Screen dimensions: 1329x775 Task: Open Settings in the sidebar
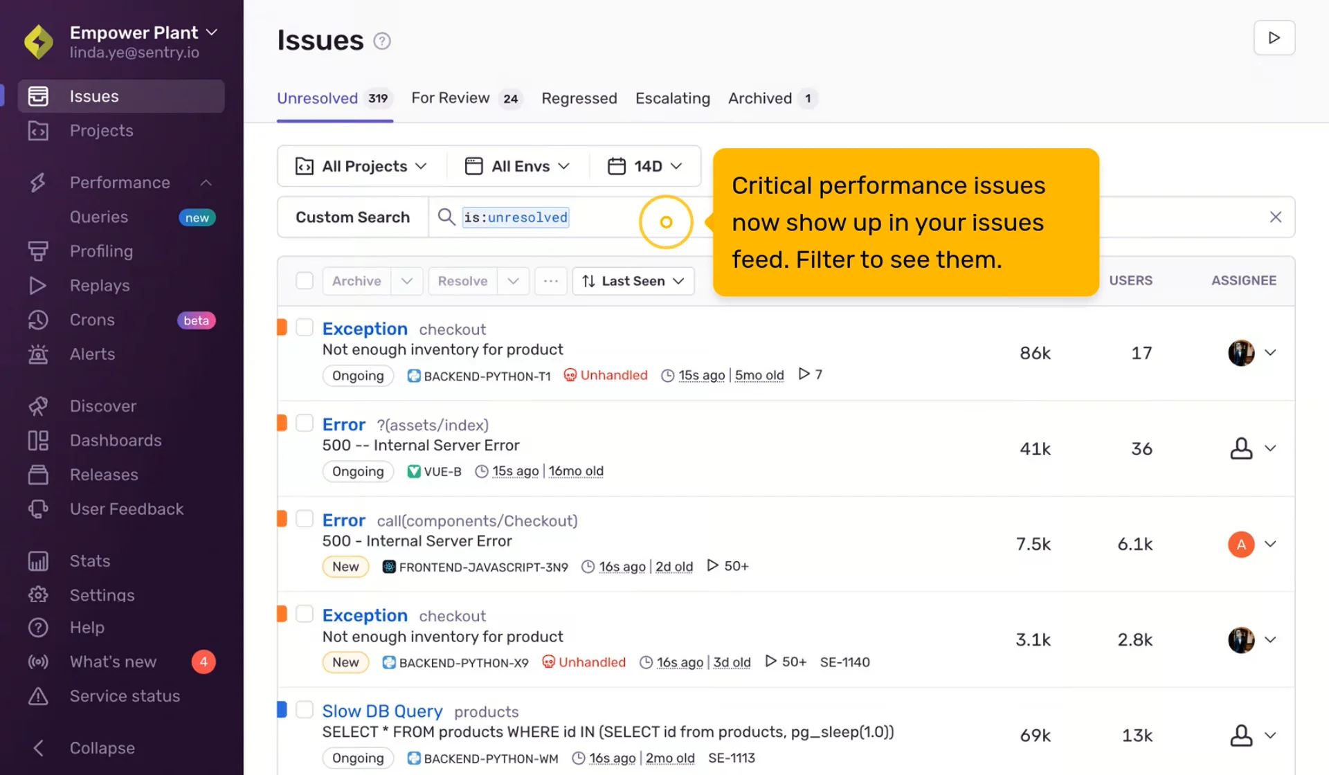[x=102, y=595]
